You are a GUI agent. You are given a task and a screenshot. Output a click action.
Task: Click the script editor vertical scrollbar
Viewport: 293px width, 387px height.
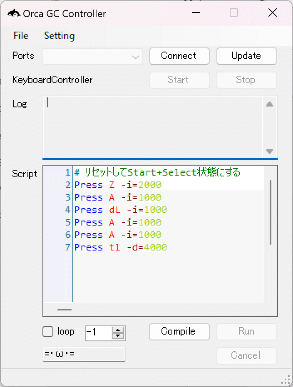pyautogui.click(x=271, y=212)
